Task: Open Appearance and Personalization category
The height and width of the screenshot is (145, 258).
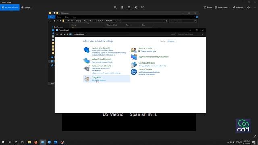Action: [x=153, y=56]
